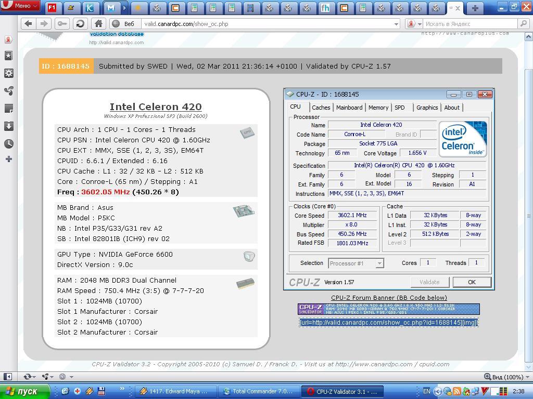Viewport: 533px width, 399px height.
Task: Launch the floppy disk quick launch icon
Action: coord(101,391)
